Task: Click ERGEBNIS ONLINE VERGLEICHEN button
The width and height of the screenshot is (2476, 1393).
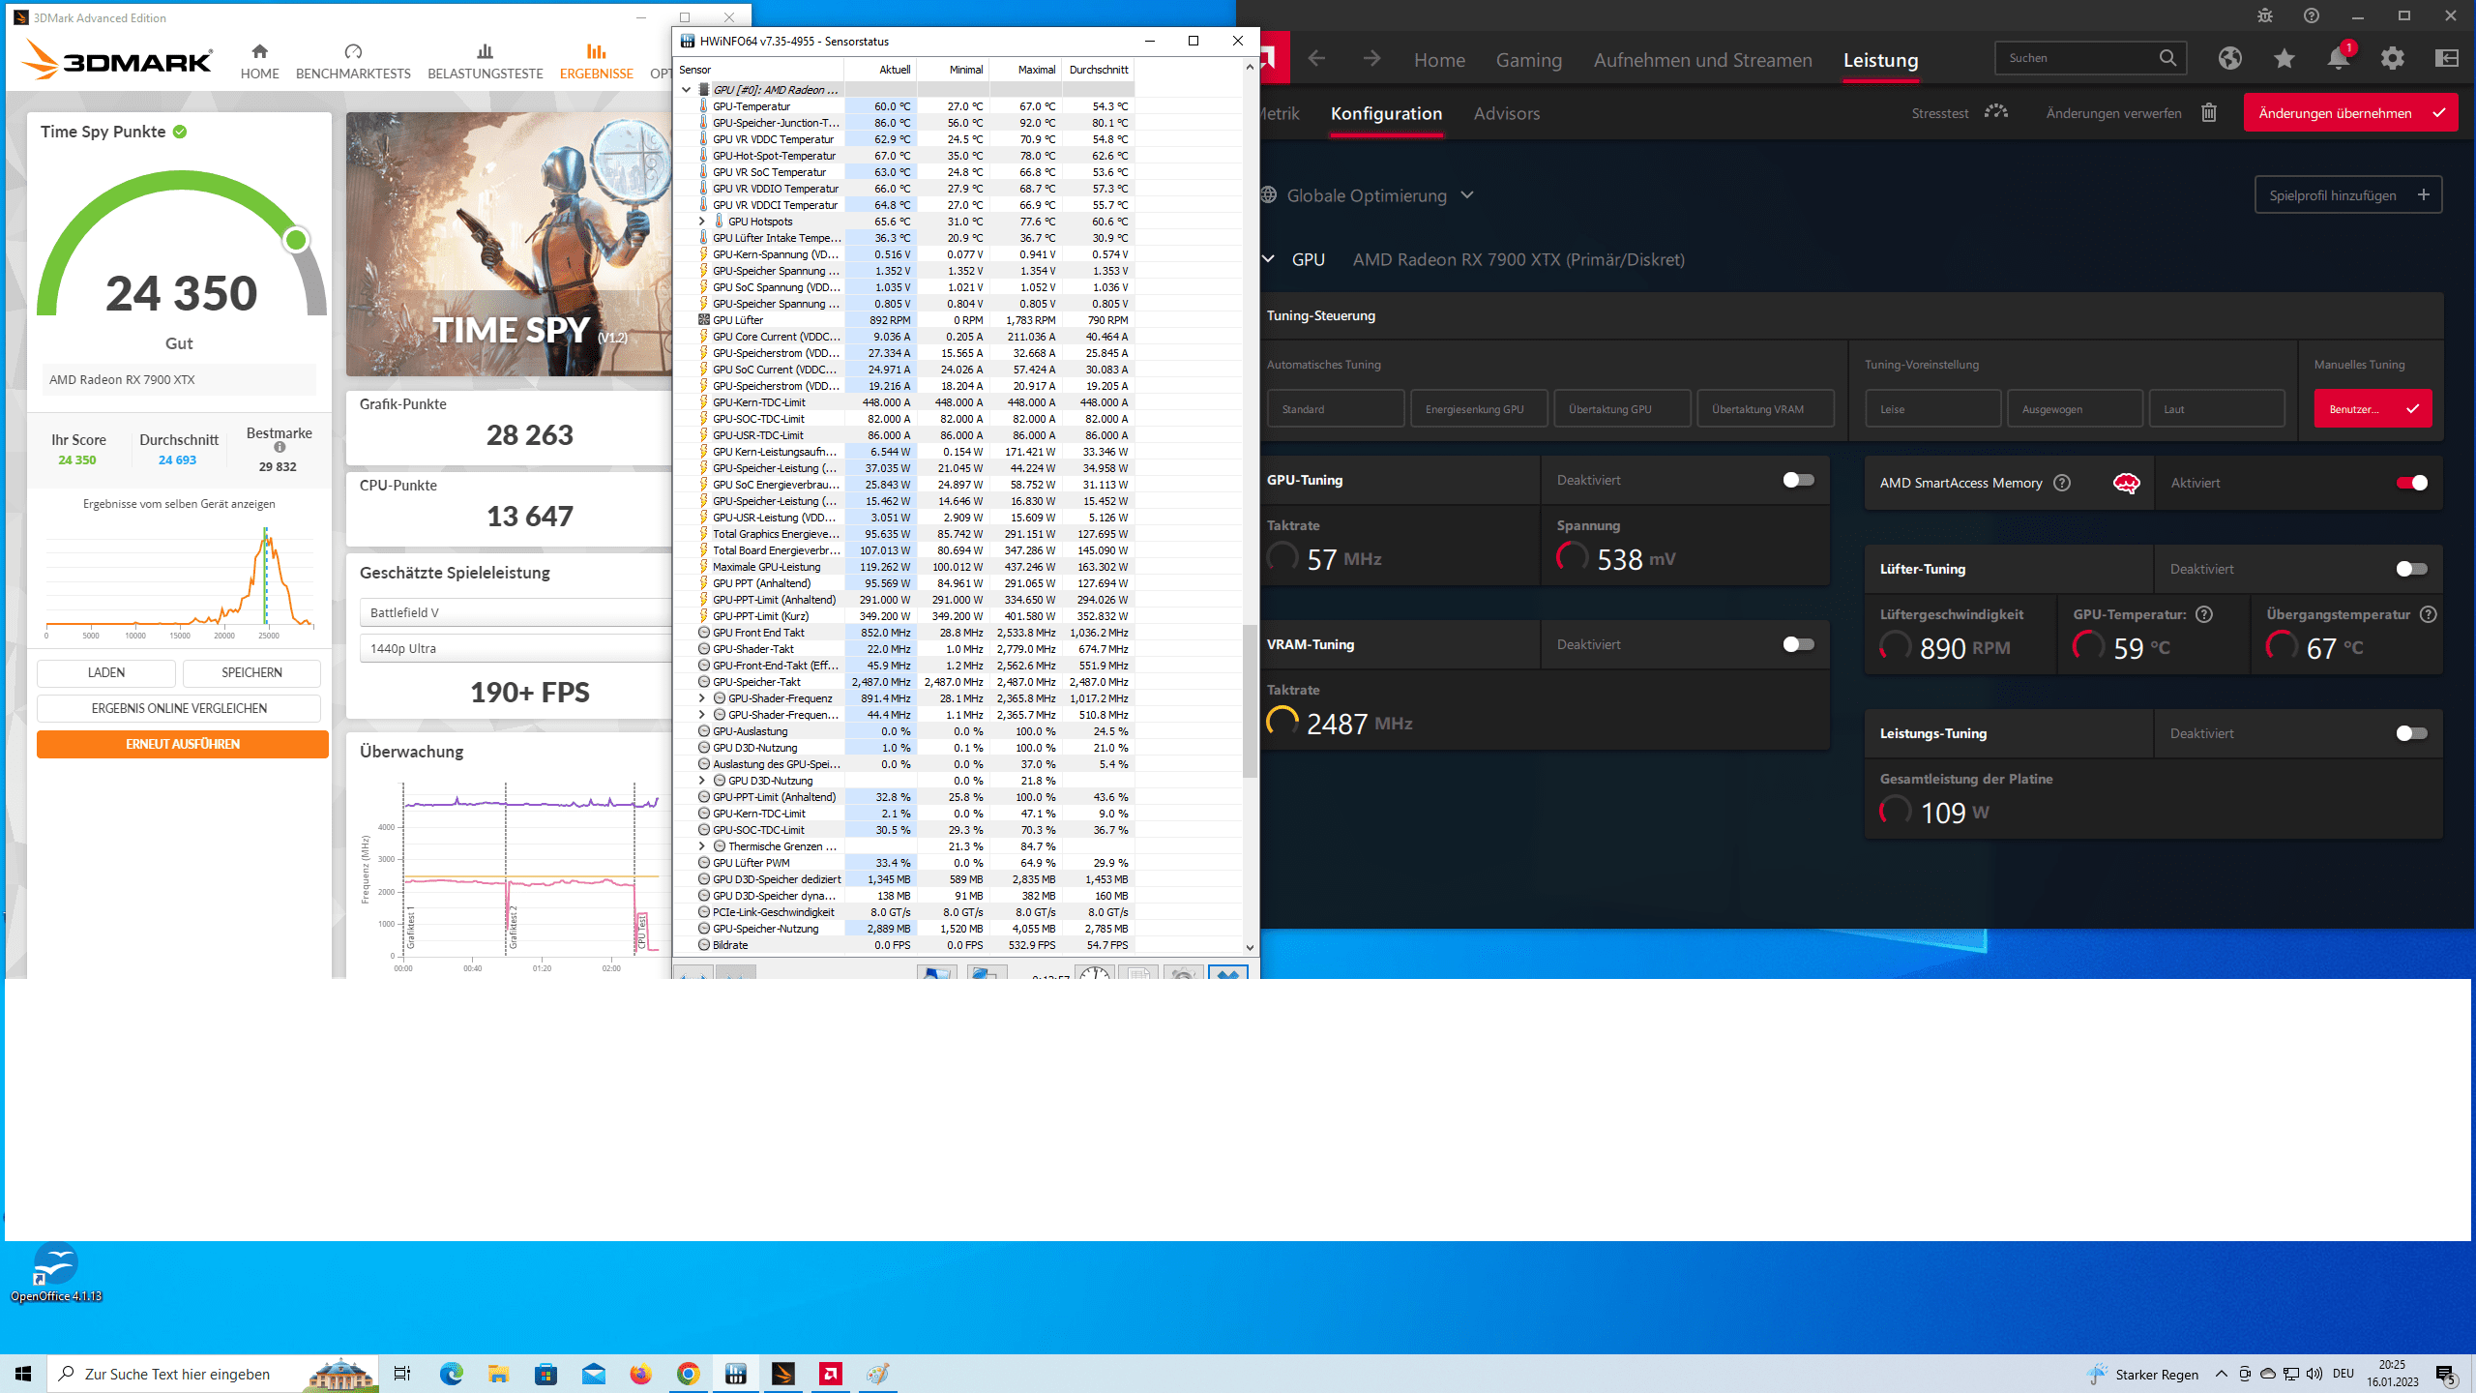Action: [x=179, y=708]
